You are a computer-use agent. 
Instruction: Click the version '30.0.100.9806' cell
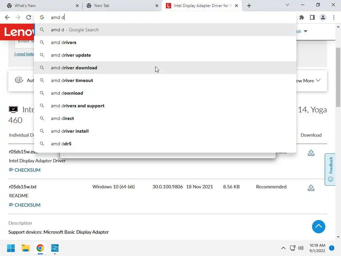(168, 187)
